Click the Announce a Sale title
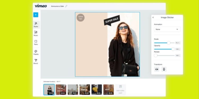 point(57,6)
